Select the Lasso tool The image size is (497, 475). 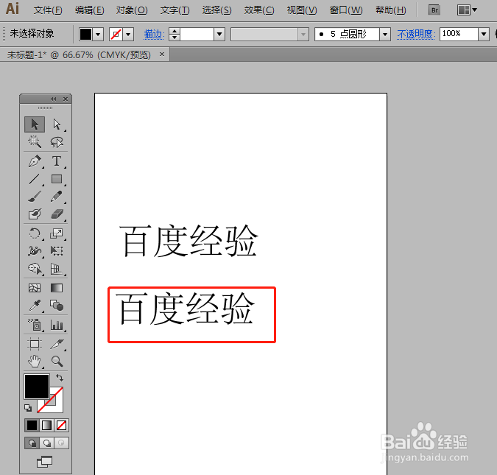click(57, 141)
